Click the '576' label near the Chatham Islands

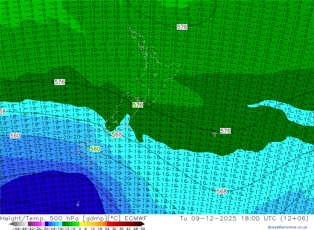pos(225,131)
